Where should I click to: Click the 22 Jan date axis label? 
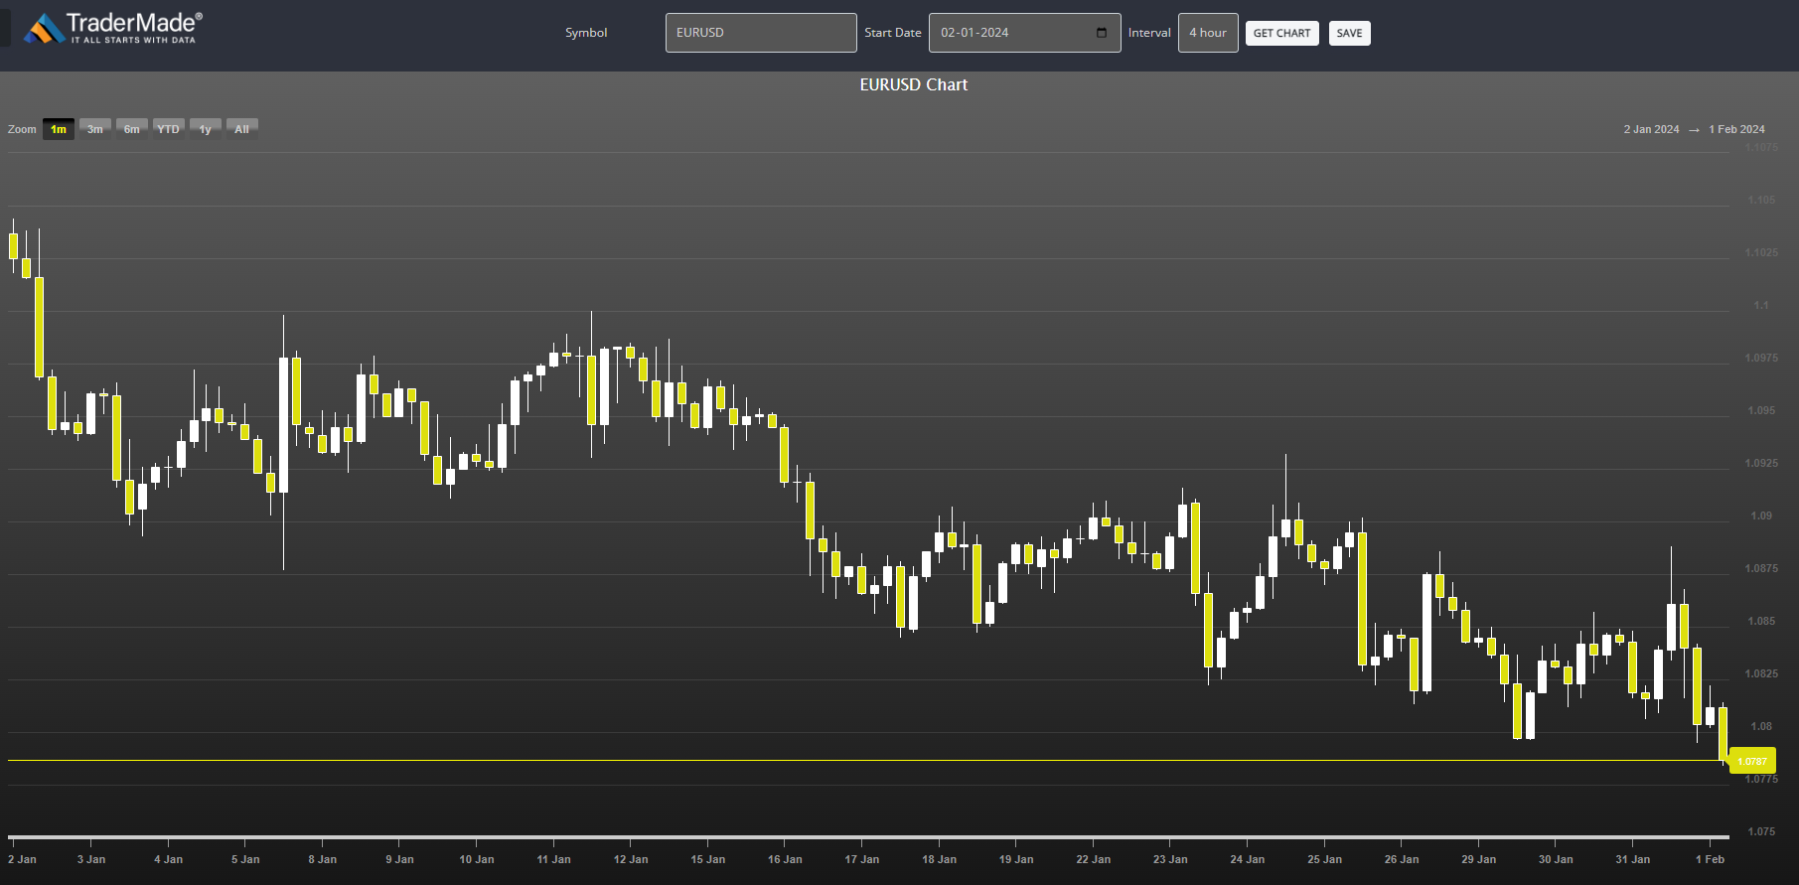[x=1094, y=859]
